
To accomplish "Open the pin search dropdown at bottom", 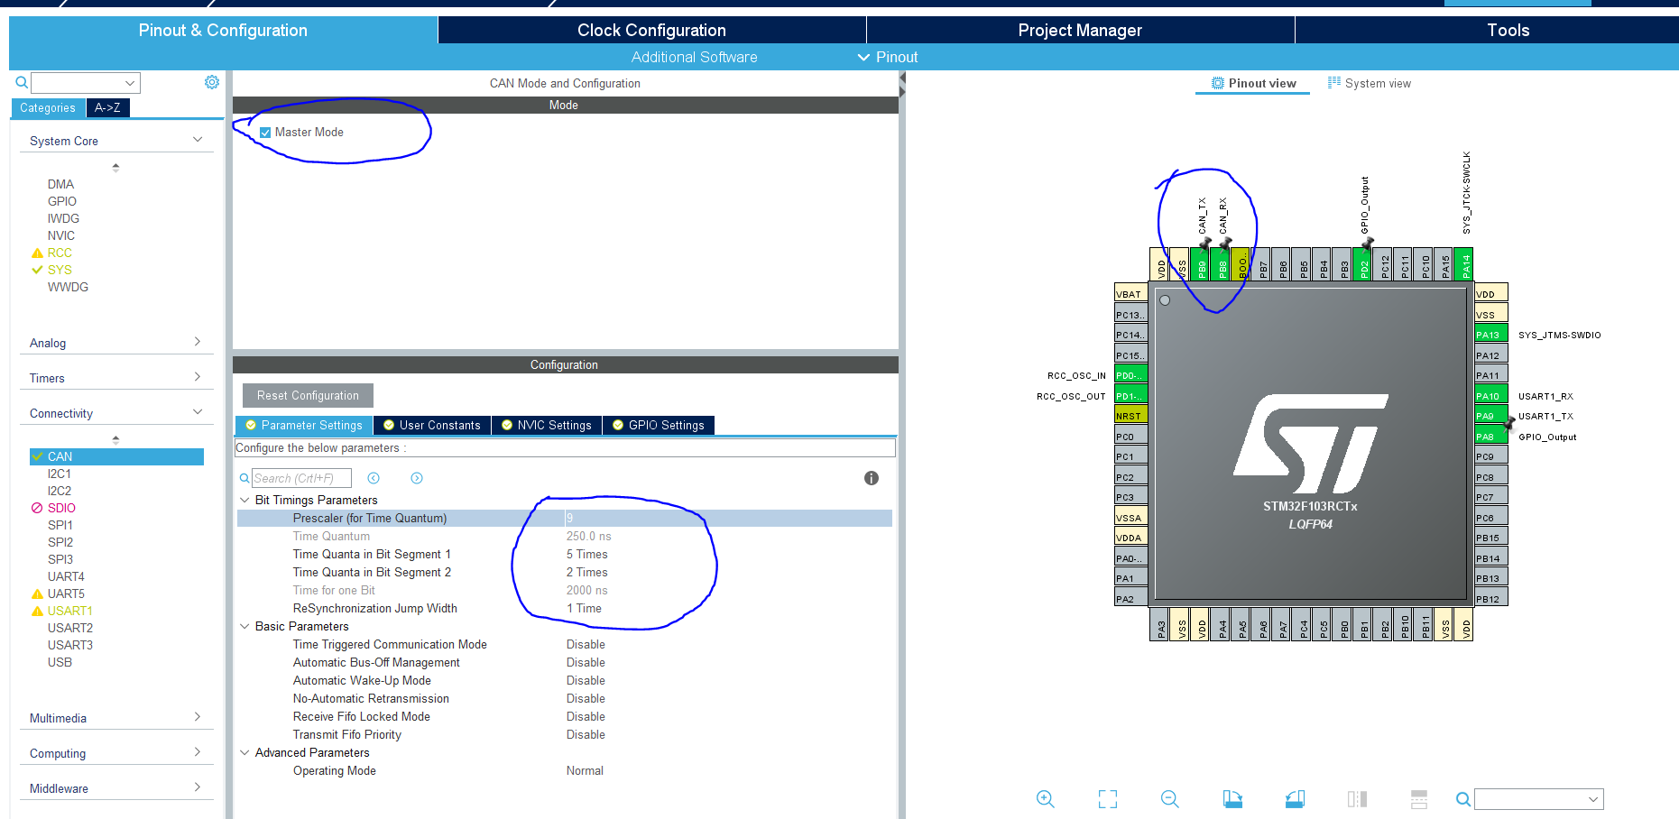I will (1594, 799).
